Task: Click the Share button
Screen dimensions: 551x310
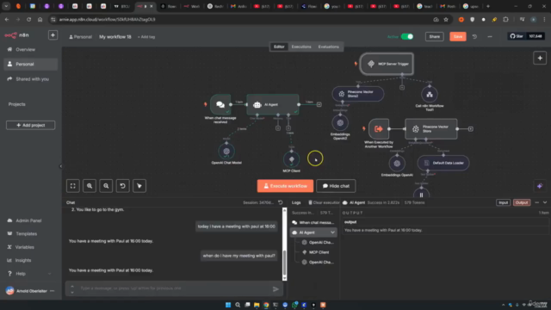Action: pos(434,36)
